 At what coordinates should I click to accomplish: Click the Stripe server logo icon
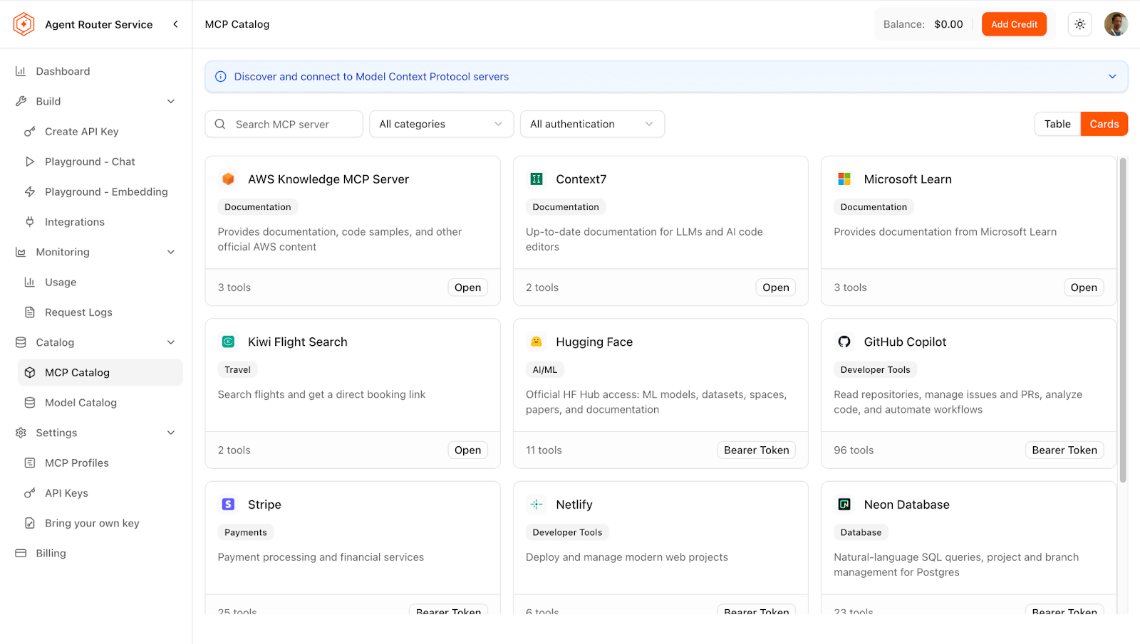coord(228,505)
